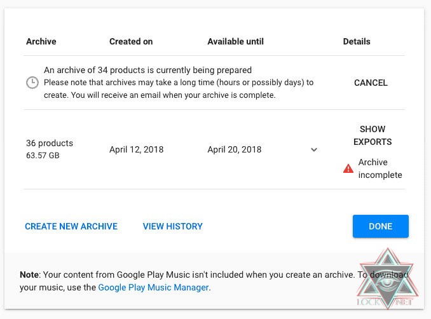Cancel the archive being prepared

371,83
